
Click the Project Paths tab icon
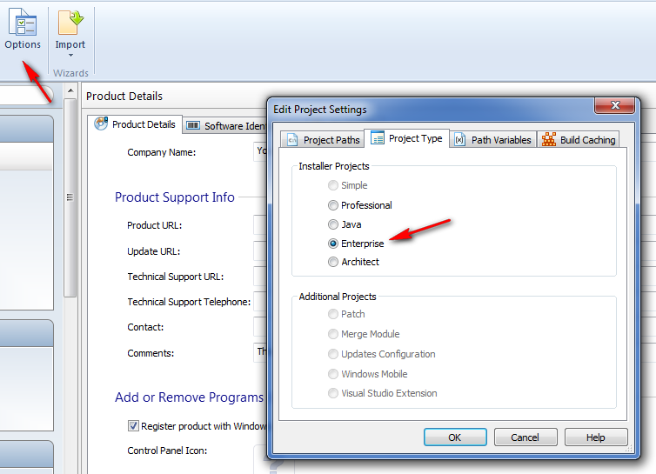click(x=292, y=140)
